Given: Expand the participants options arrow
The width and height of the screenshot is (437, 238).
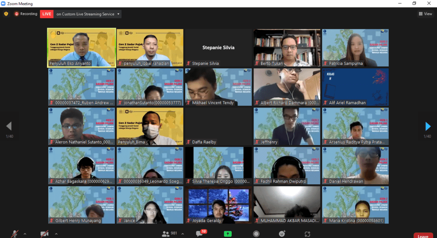Looking at the screenshot, I should click(x=182, y=234).
